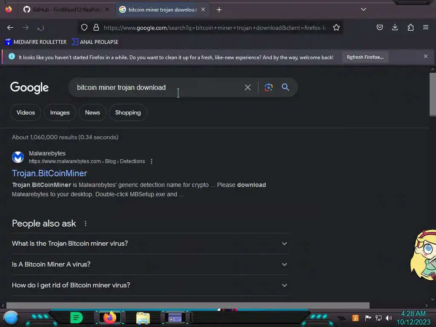This screenshot has height=327, width=436.
Task: Open the extensions puzzle icon
Action: [x=410, y=27]
